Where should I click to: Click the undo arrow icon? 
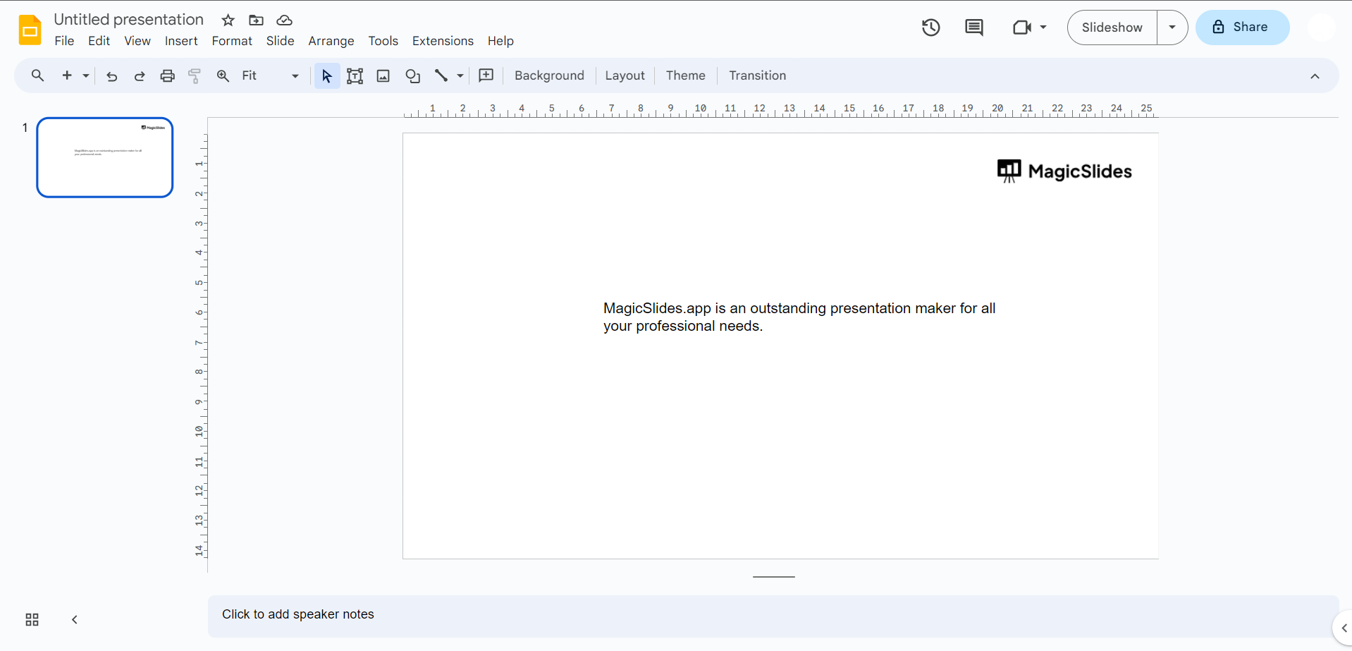[x=111, y=76]
